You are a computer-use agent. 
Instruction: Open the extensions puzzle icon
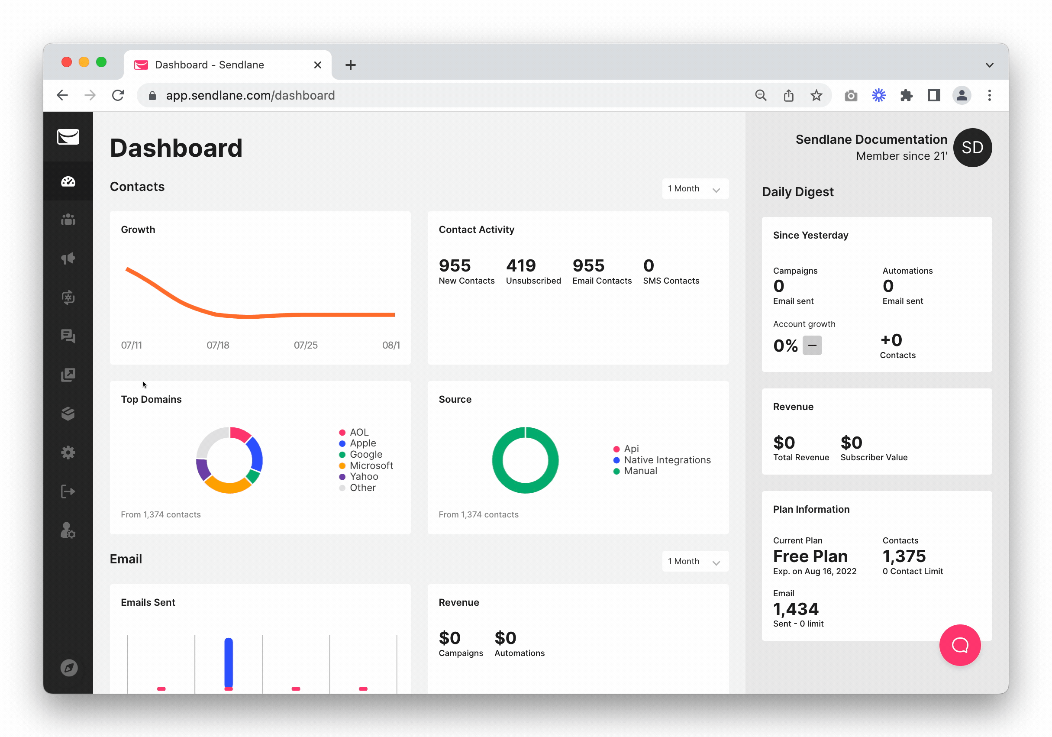pos(906,95)
